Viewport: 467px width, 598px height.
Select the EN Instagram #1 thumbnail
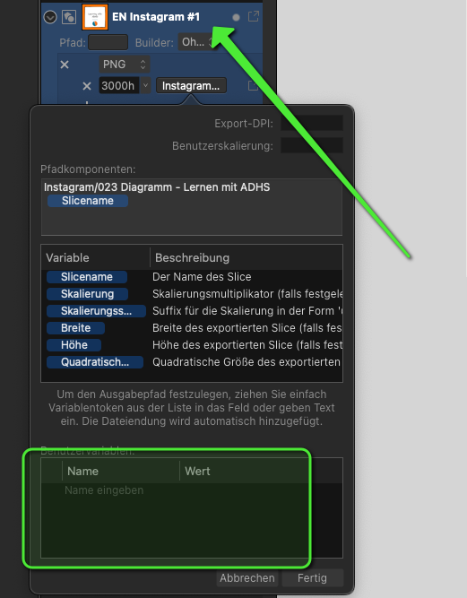[x=95, y=17]
